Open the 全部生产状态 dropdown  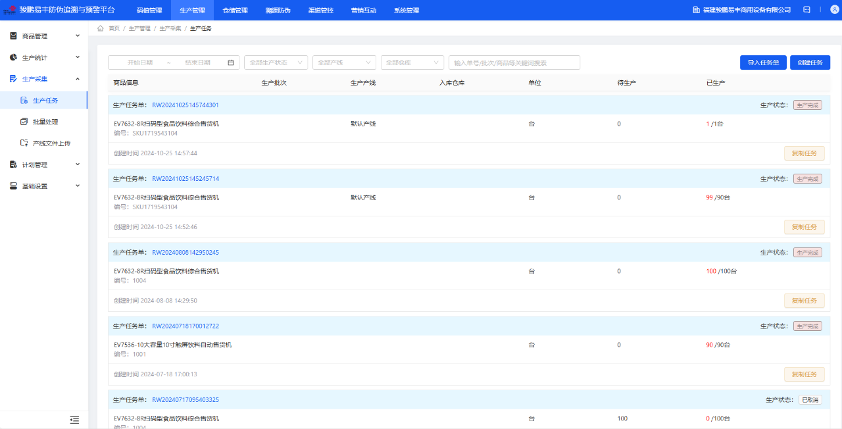coord(276,63)
